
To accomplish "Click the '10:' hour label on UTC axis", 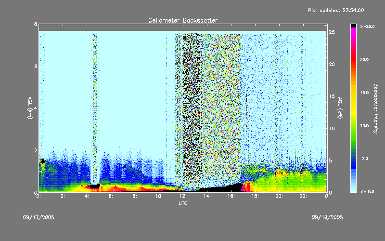I will [159, 196].
